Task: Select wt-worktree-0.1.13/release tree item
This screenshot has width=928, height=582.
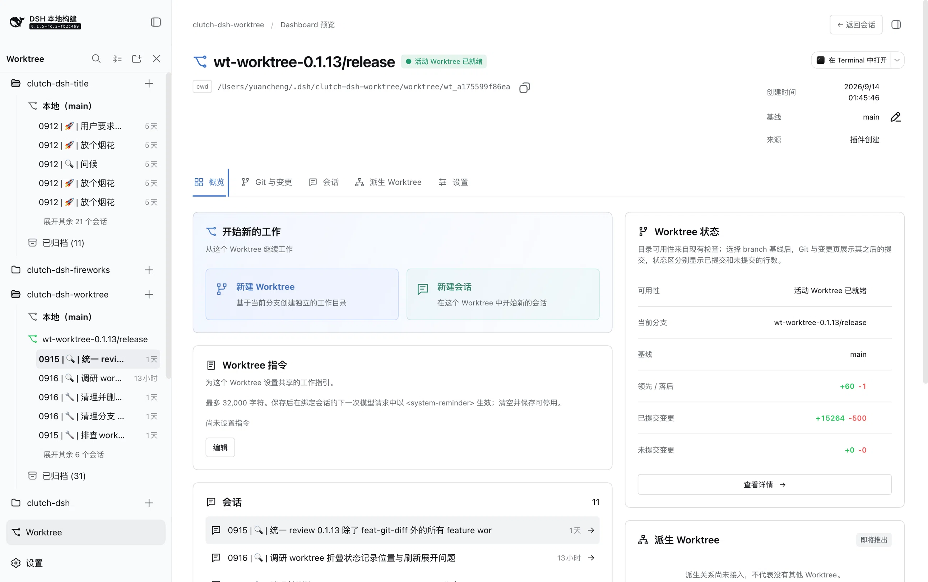Action: [x=94, y=339]
